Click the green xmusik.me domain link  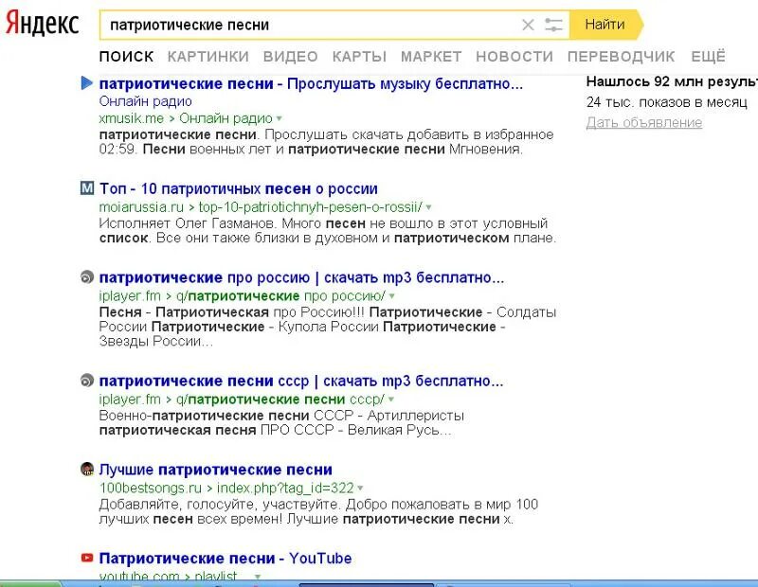pos(131,118)
